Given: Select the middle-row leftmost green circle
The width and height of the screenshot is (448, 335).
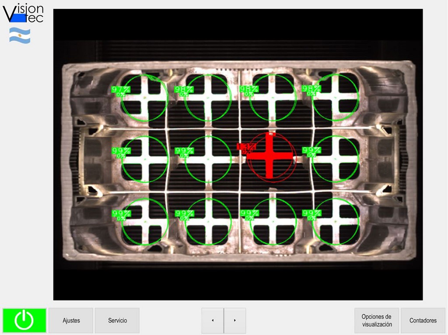Looking at the screenshot, I should (145, 159).
